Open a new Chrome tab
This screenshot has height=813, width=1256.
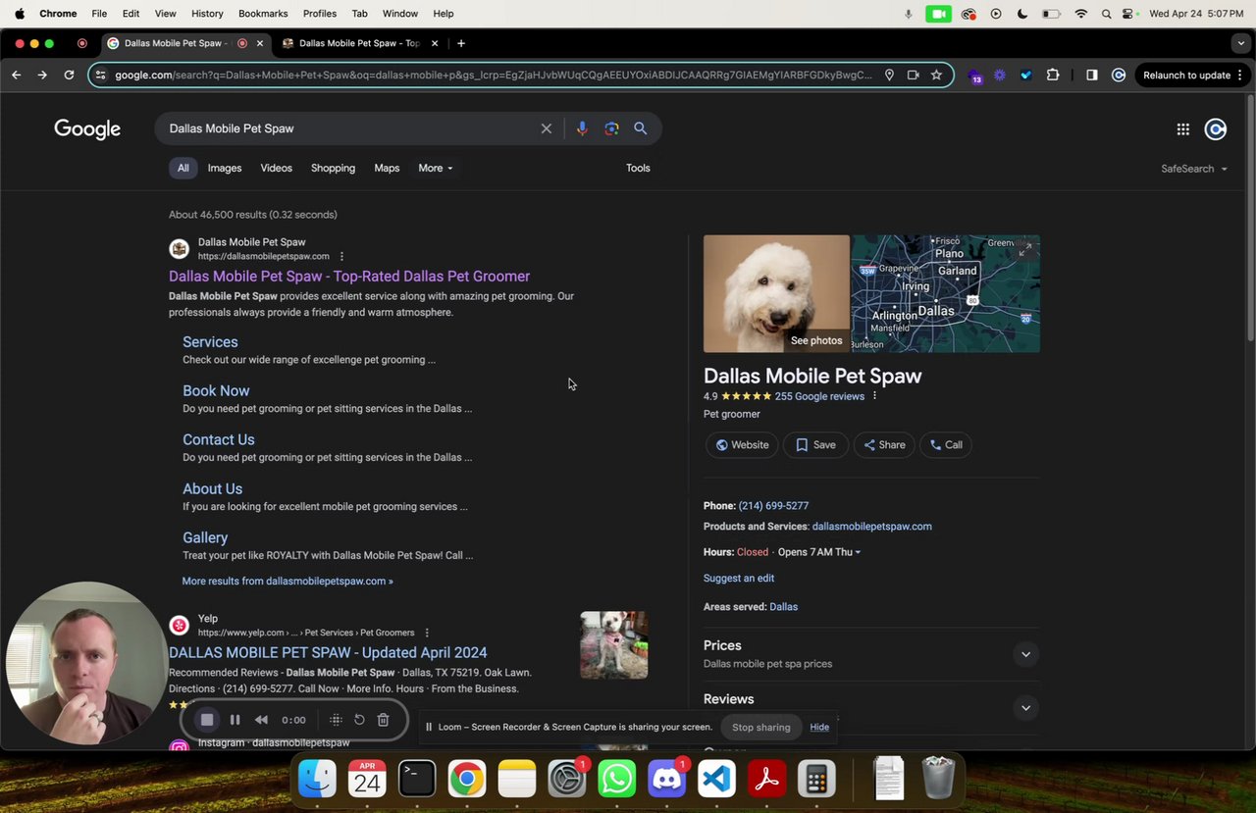[461, 43]
